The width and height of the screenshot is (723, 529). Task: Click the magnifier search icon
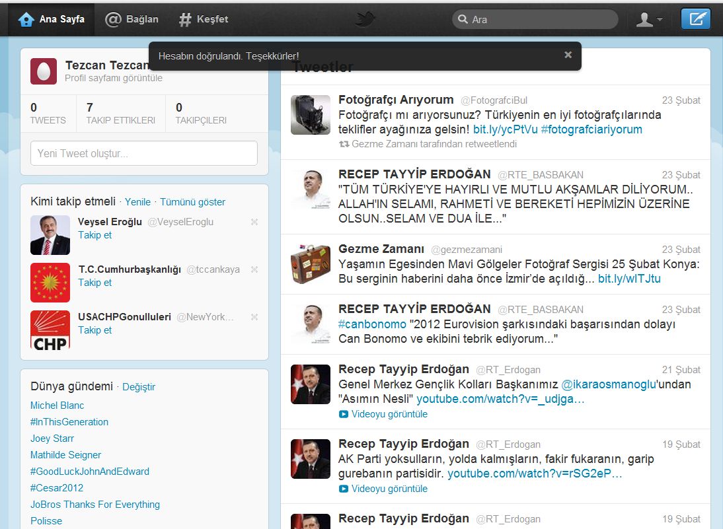[x=463, y=19]
